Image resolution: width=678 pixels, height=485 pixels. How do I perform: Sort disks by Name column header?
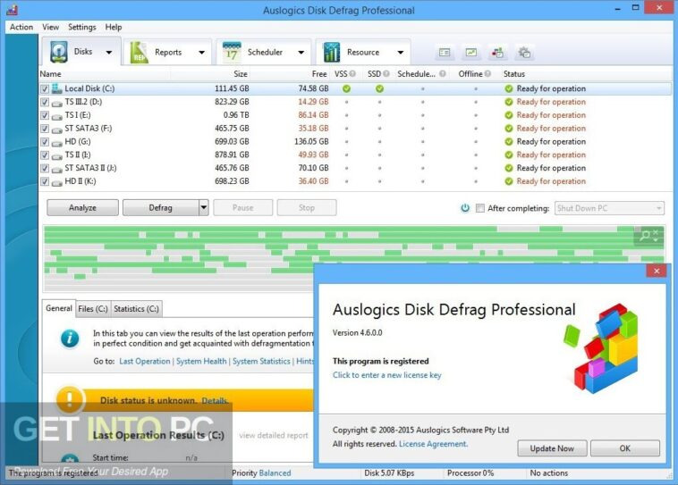point(51,74)
